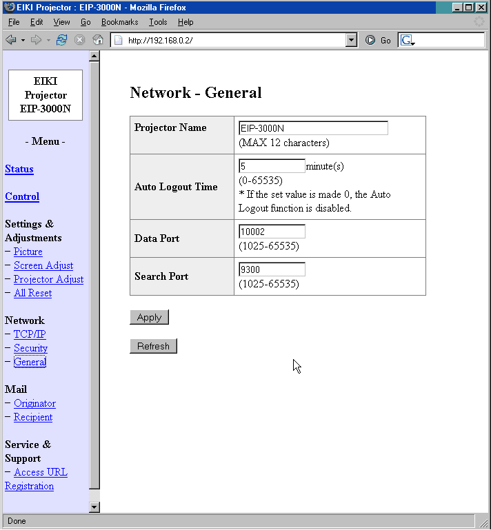Open the Status link

(19, 169)
